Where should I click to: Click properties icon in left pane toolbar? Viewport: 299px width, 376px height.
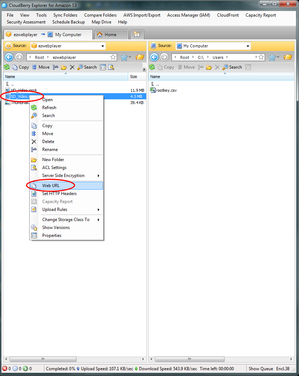pos(103,67)
